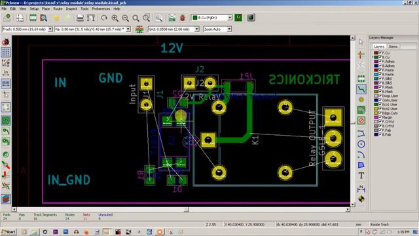The height and width of the screenshot is (236, 419).
Task: Open the footprint editor icon
Action: pyautogui.click(x=33, y=18)
